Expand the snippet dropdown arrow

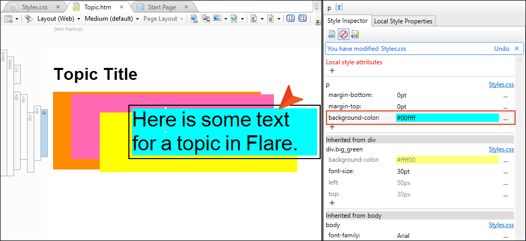click(242, 19)
